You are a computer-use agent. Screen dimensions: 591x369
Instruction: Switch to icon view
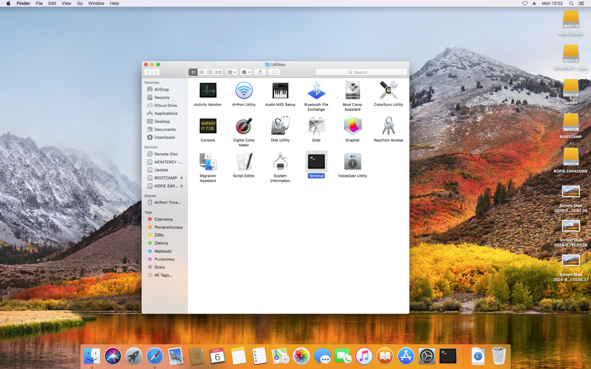[x=193, y=72]
